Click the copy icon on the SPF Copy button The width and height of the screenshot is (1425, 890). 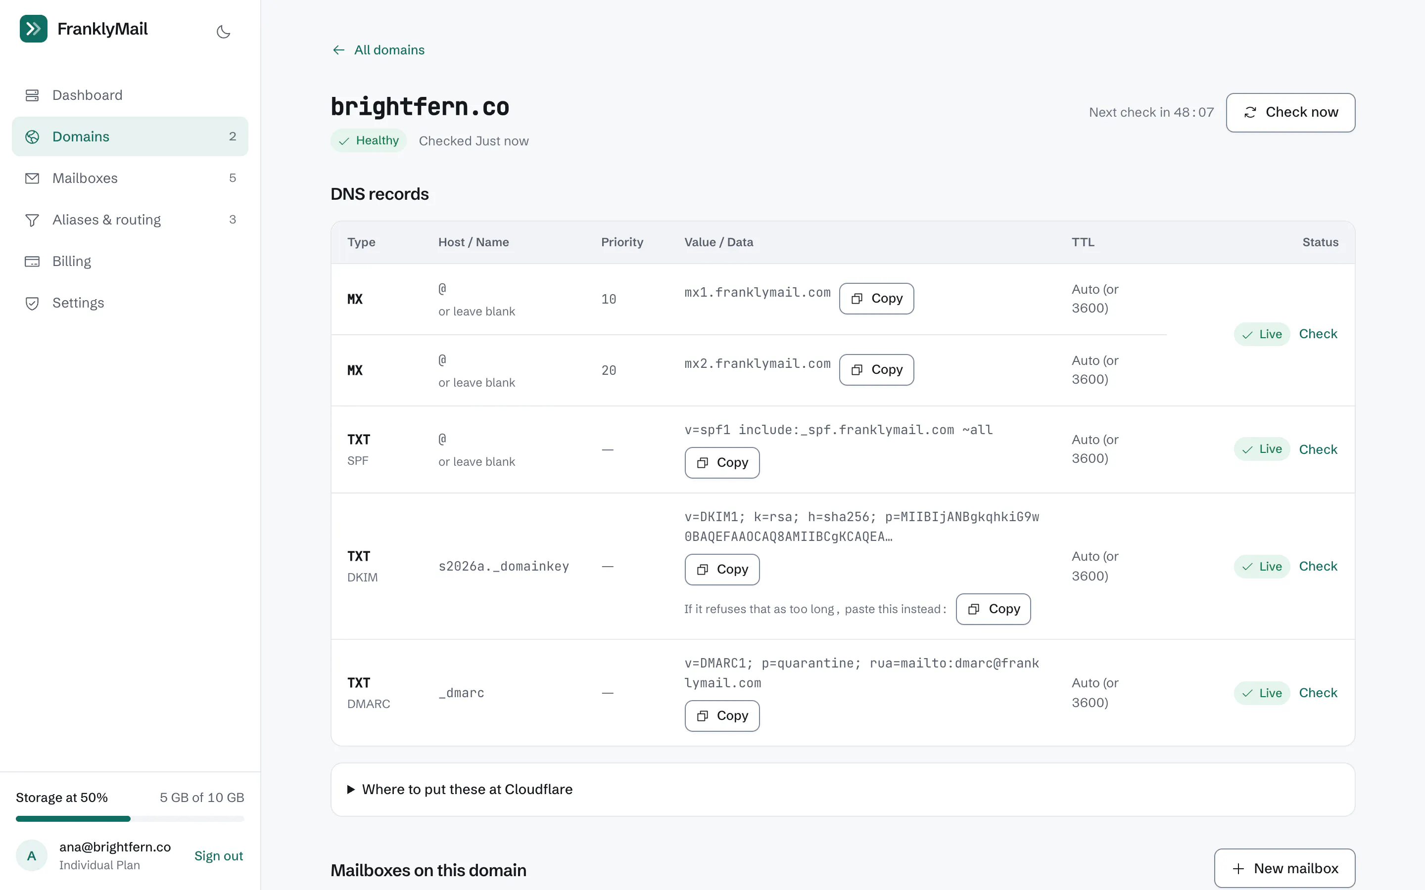703,463
